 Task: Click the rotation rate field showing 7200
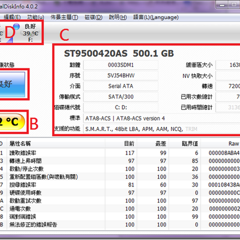coord(228,86)
